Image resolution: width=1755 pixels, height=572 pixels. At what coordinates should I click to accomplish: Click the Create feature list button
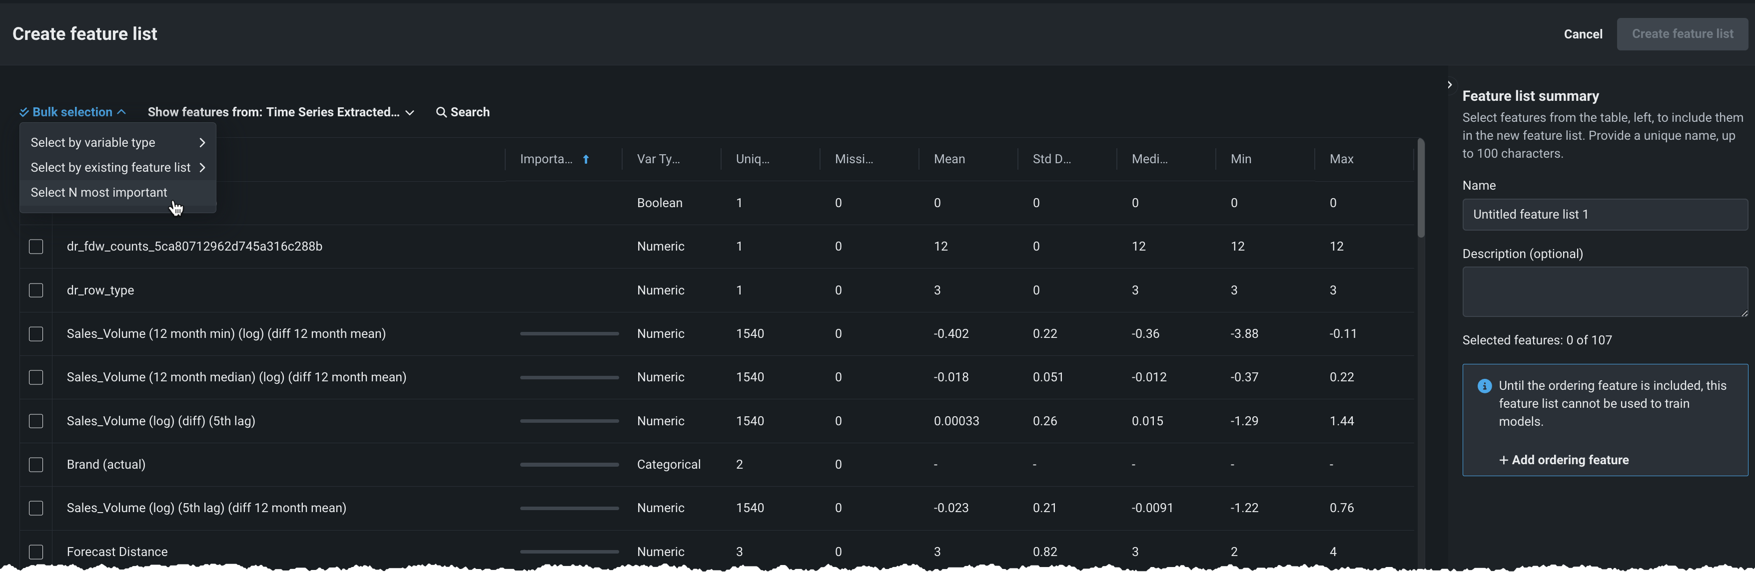tap(1682, 34)
